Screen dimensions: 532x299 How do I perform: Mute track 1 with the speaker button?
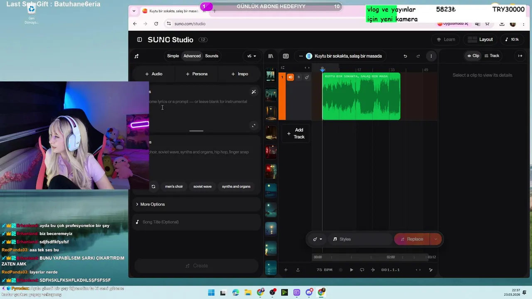290,77
